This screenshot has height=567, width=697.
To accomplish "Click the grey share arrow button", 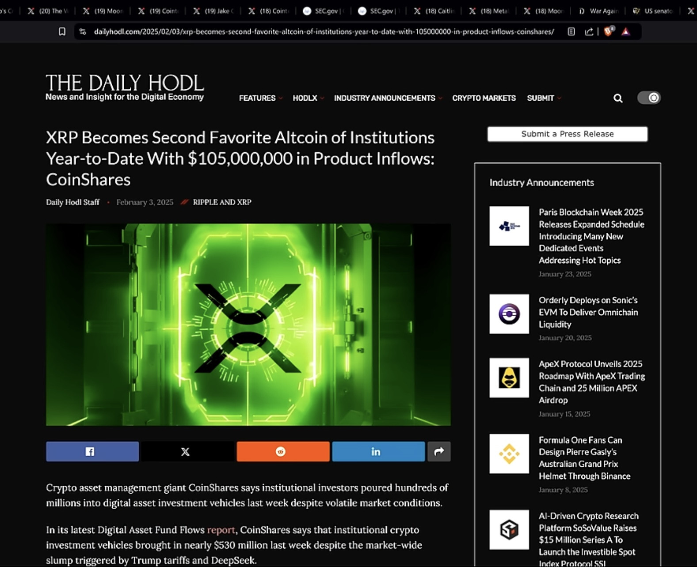I will (439, 451).
